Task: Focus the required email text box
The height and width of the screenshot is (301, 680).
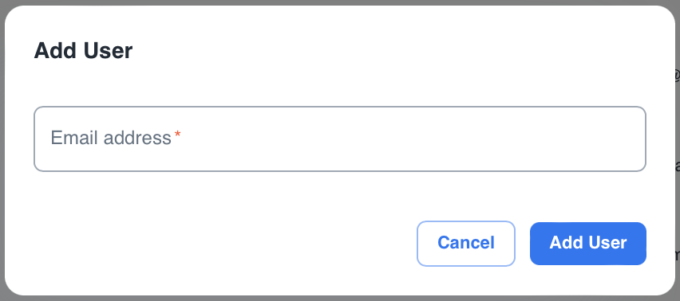Action: (x=340, y=139)
